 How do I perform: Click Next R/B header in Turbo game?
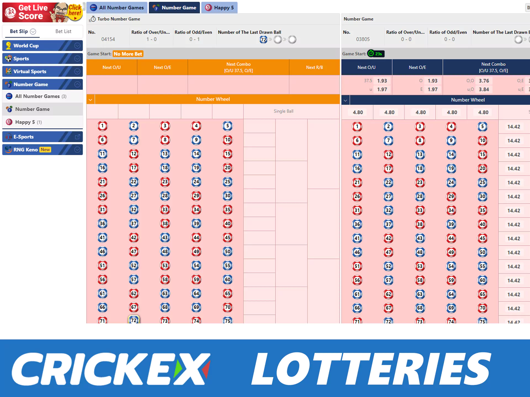pos(314,67)
